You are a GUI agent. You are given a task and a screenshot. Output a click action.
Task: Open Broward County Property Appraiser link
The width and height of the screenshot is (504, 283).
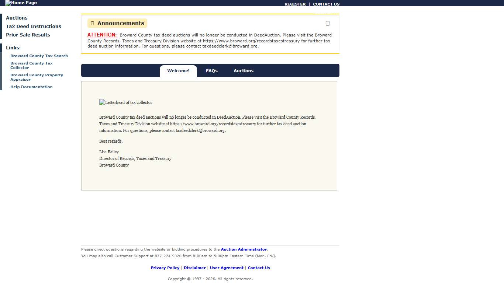point(37,77)
